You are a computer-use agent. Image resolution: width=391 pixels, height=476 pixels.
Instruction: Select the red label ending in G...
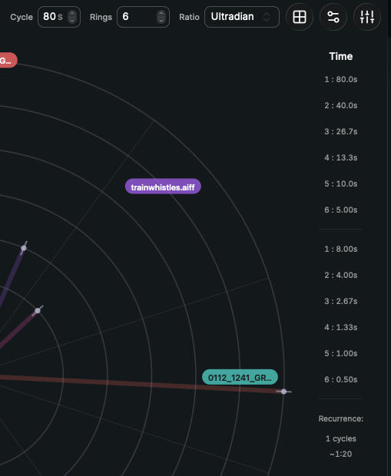(x=7, y=61)
